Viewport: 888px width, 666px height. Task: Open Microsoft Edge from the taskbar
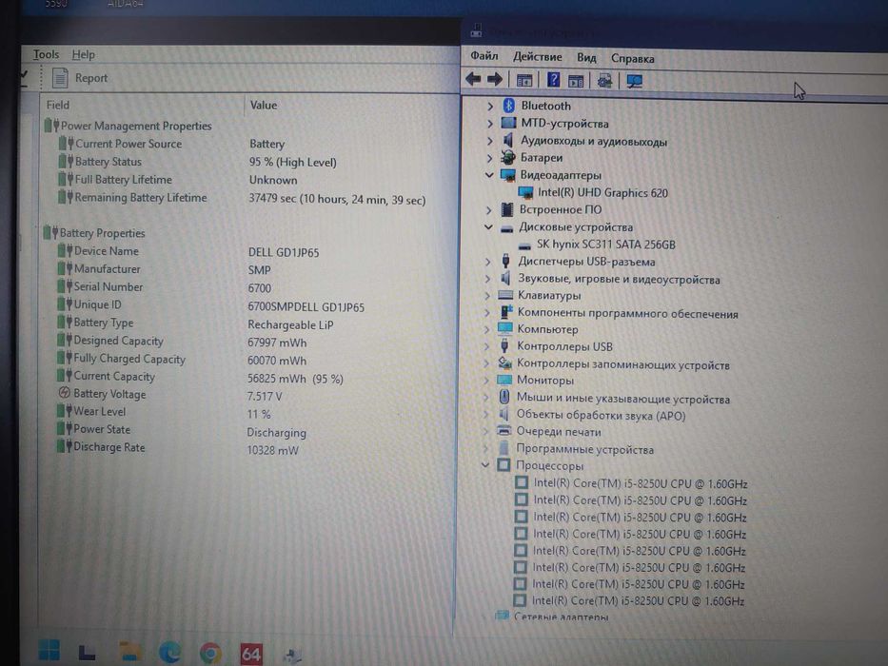click(170, 653)
